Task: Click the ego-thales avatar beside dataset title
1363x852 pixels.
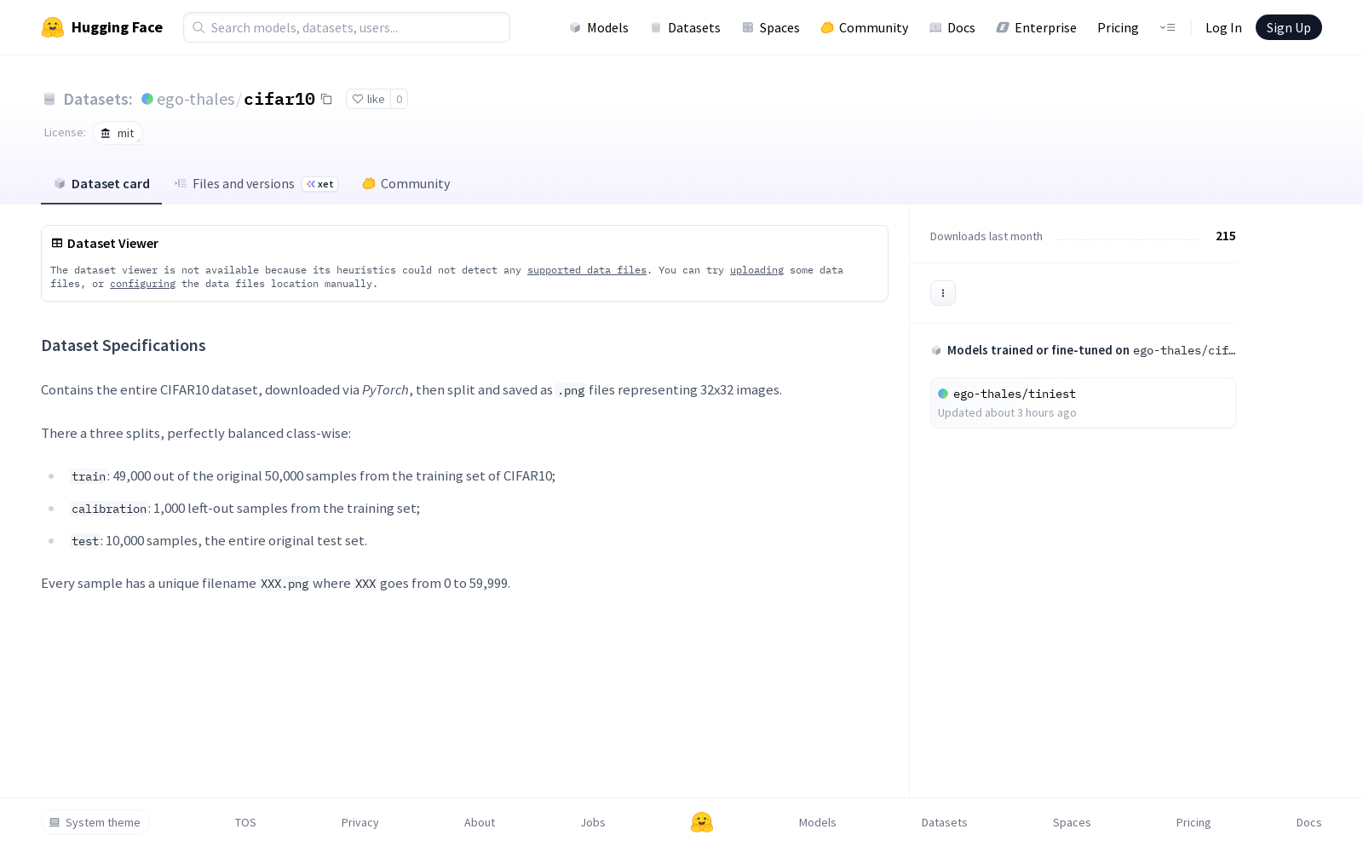Action: coord(147,99)
